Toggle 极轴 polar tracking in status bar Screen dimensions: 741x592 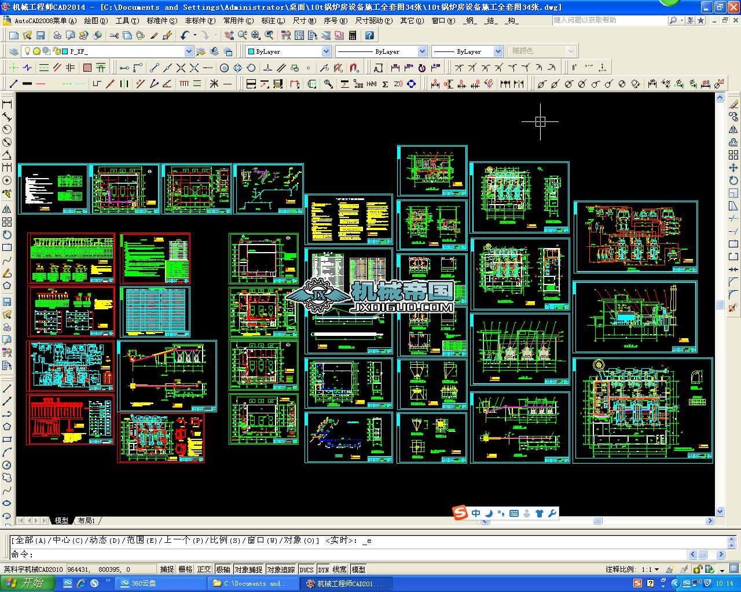coord(223,569)
